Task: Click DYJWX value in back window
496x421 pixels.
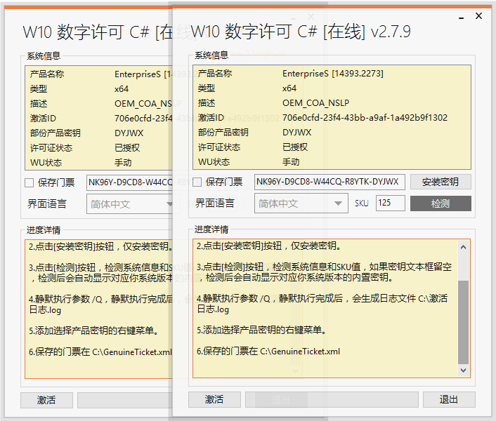Action: 129,133
